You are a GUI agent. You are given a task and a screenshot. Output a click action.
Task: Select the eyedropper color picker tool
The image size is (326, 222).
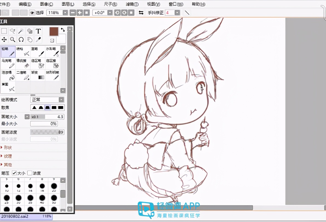tap(38, 39)
